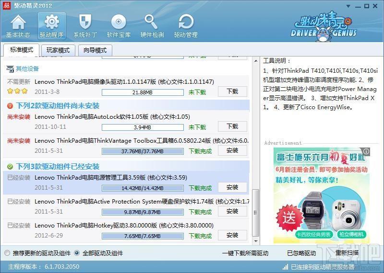Click the Driver Genius mascot logo

click(324, 26)
